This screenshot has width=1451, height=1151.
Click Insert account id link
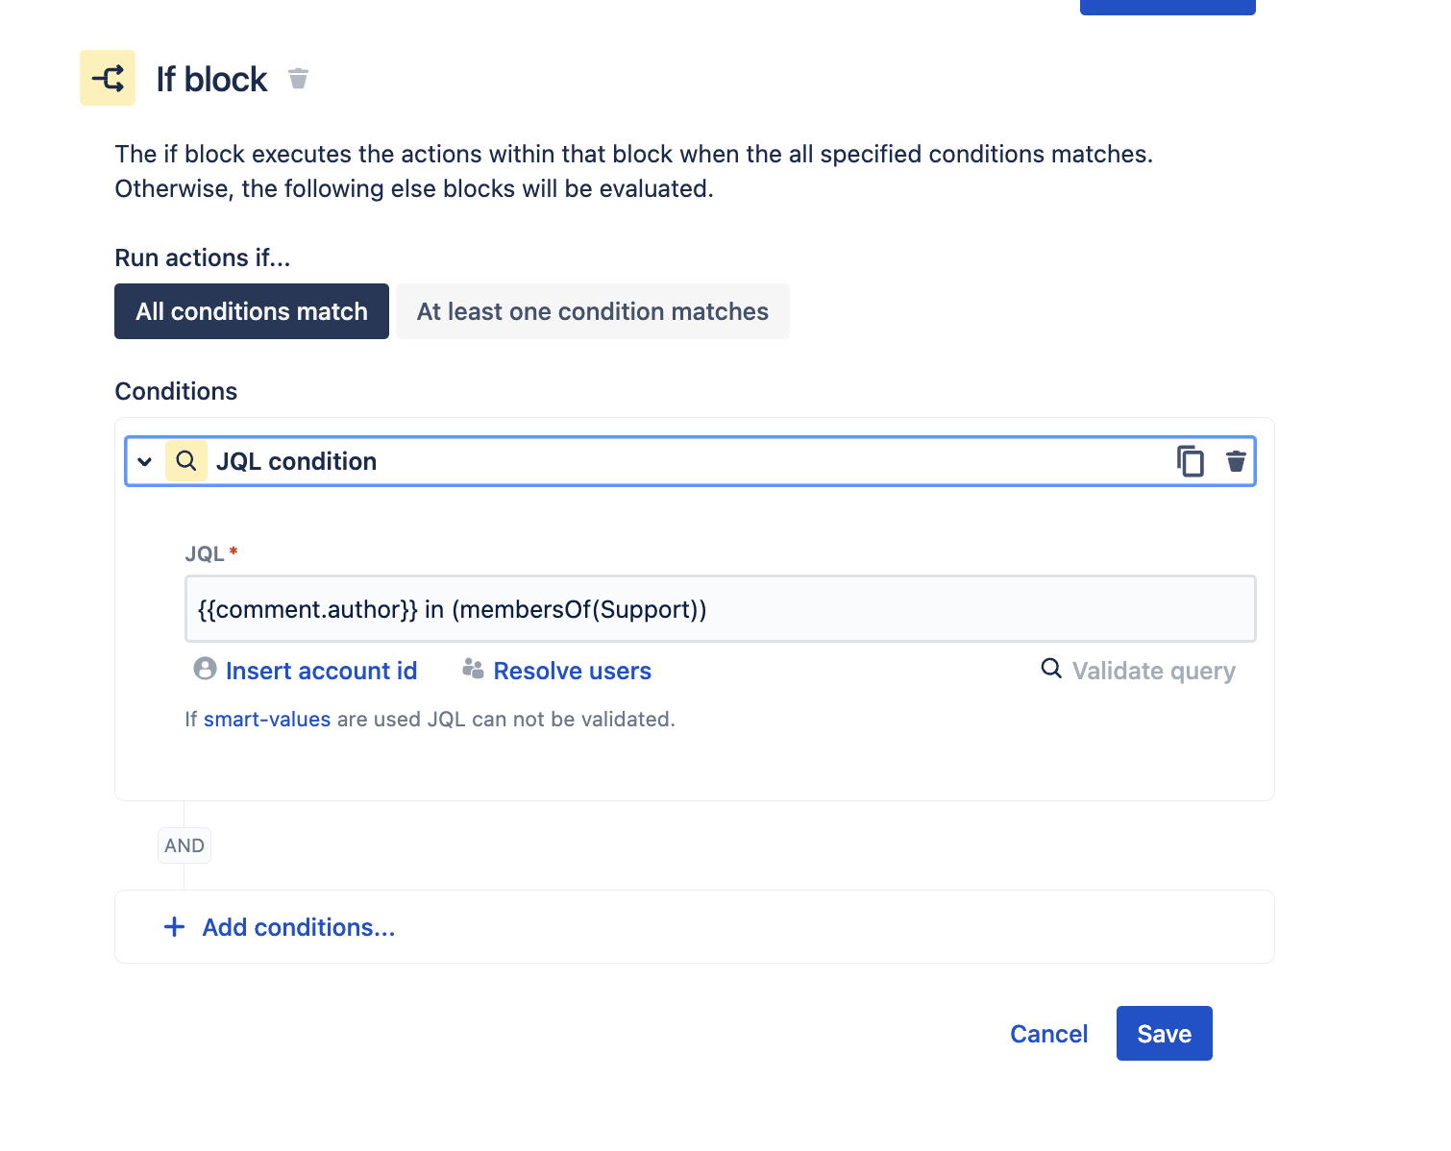coord(322,671)
